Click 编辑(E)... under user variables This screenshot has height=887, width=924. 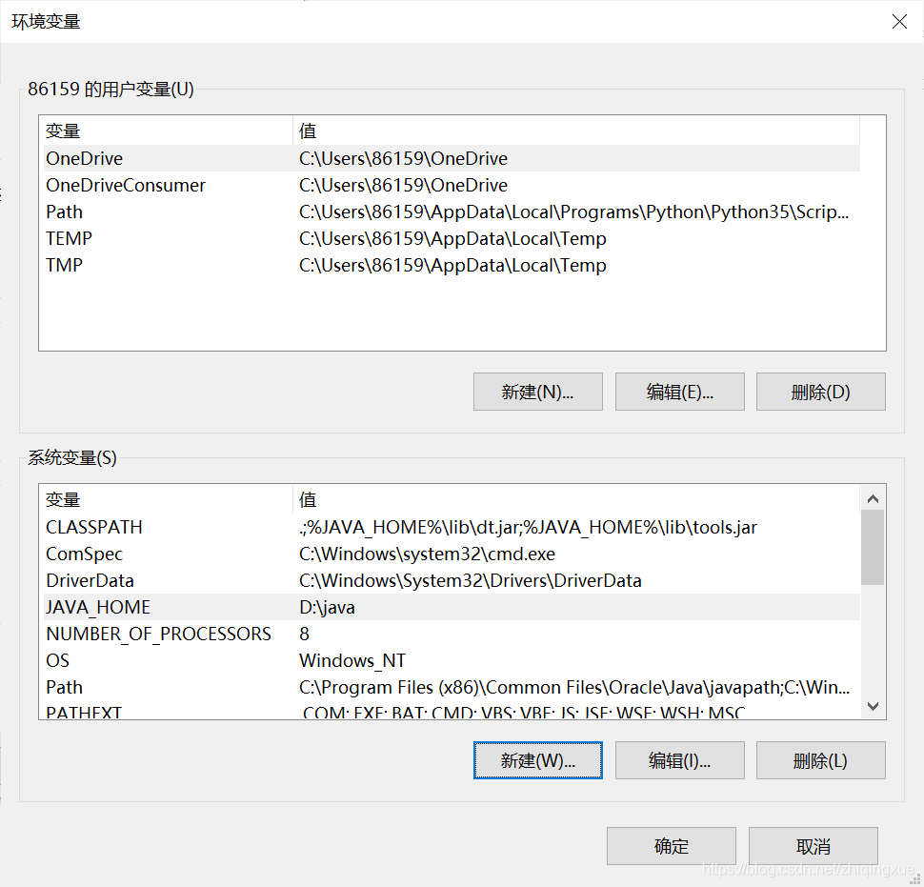680,392
